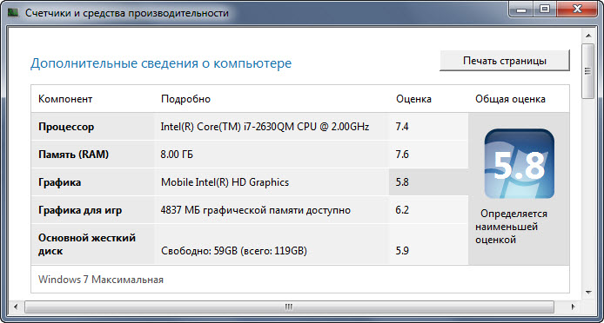Click Mobile Intel(R) HD Graphics text

coord(225,181)
